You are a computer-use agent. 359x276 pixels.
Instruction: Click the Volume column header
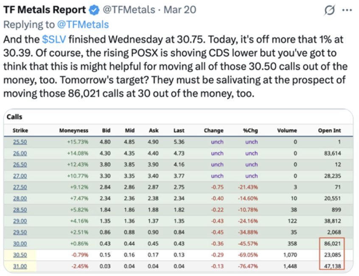tap(287, 130)
